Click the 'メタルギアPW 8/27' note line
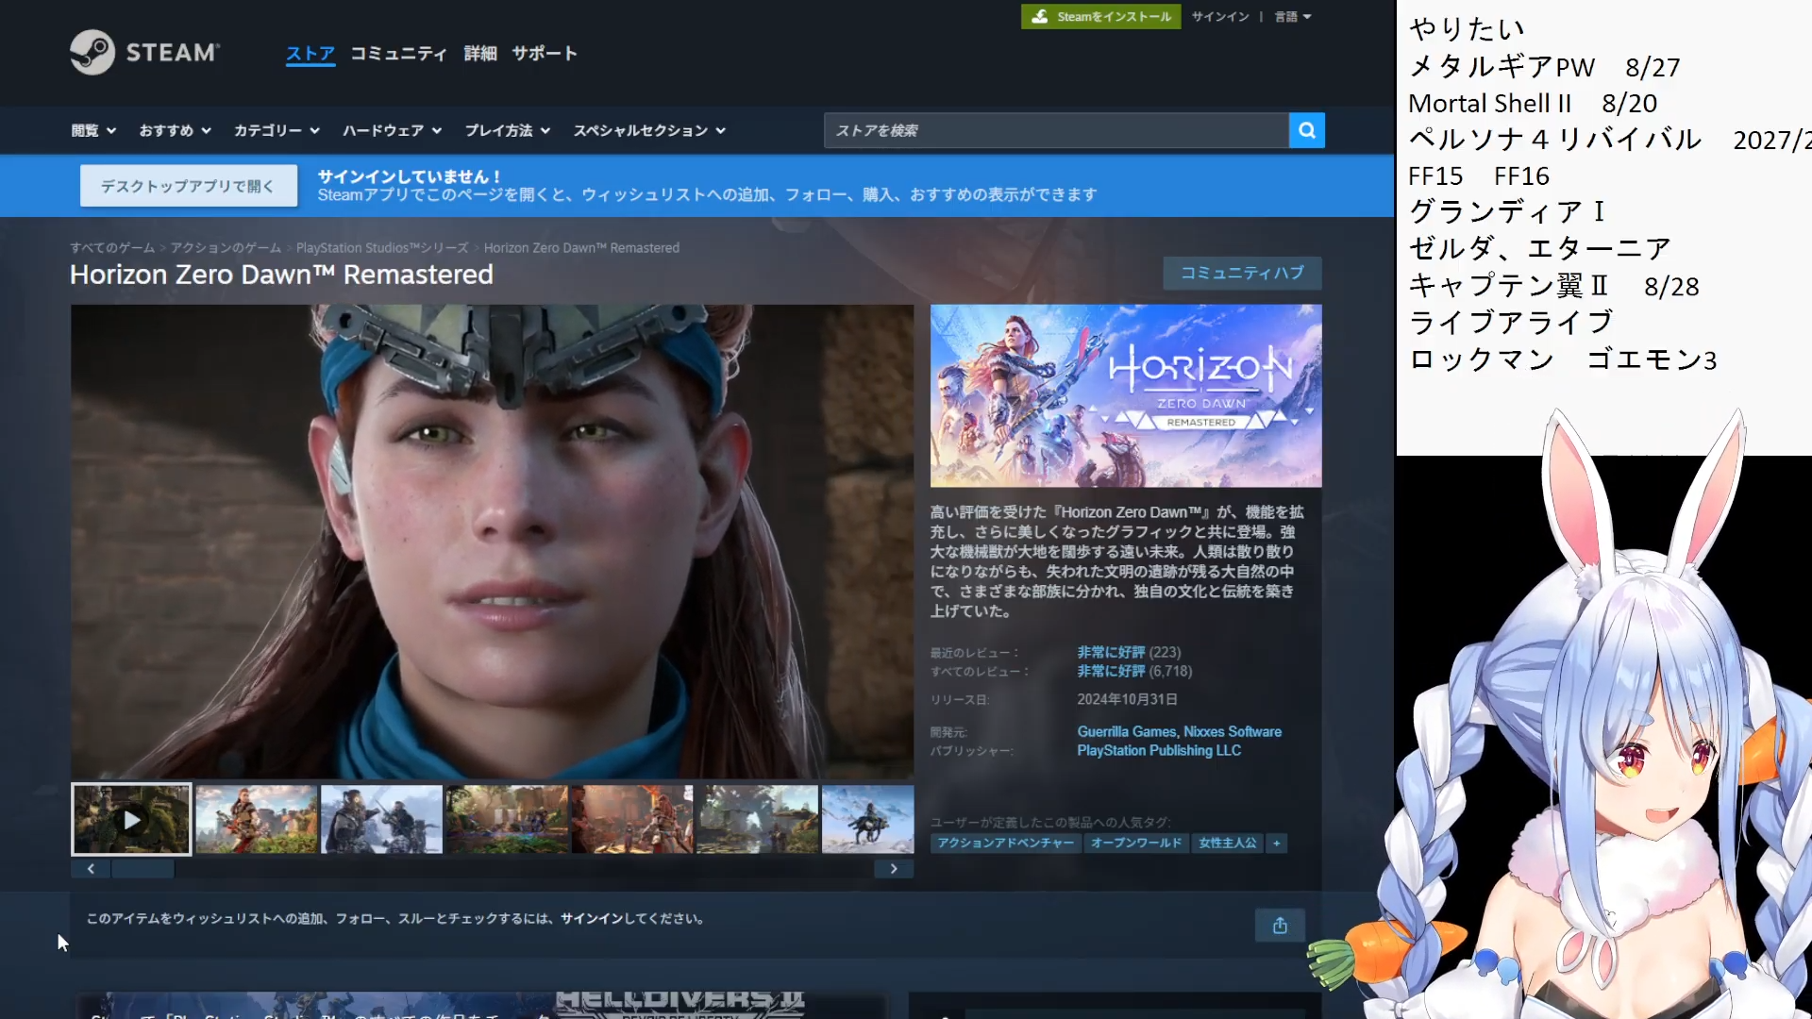Screen dimensions: 1812x1019 [1544, 67]
